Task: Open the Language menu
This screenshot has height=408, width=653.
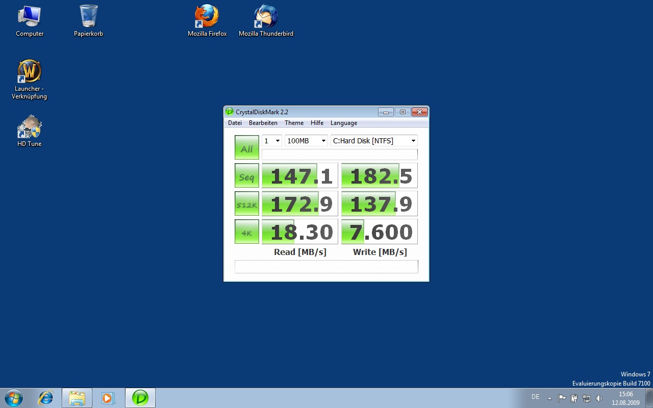Action: click(x=344, y=123)
